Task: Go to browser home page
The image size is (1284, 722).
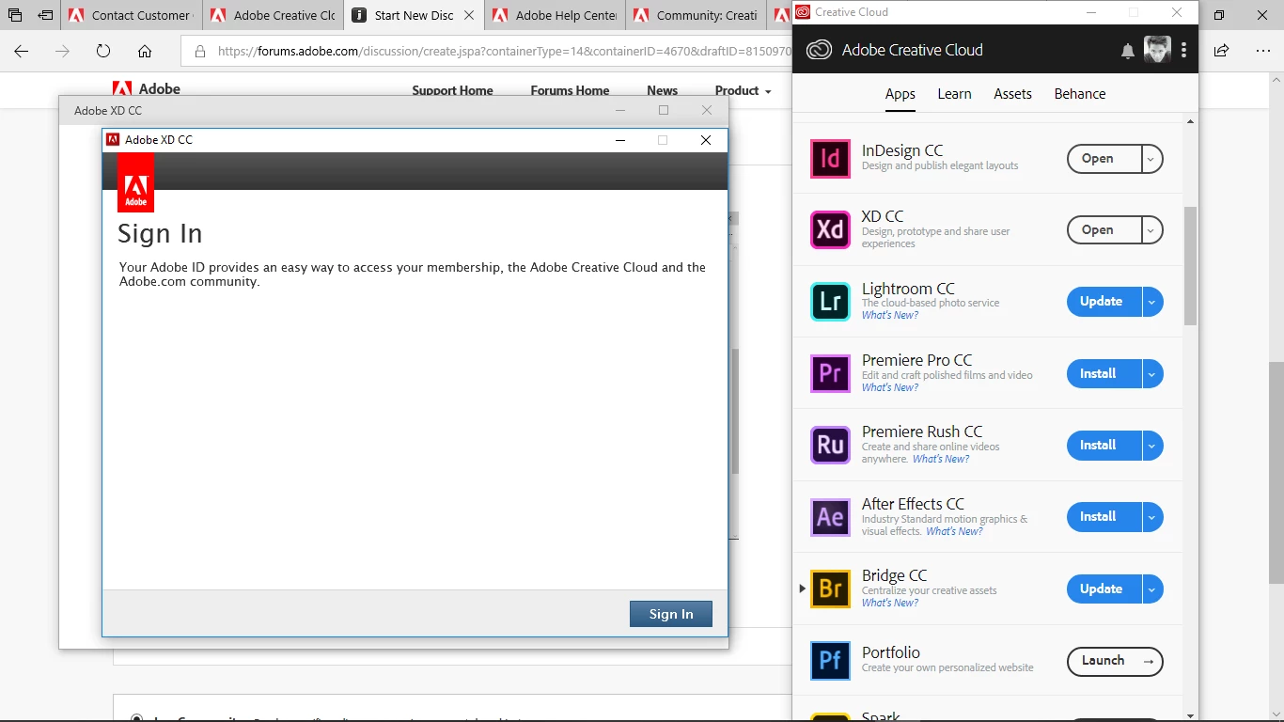Action: (145, 51)
